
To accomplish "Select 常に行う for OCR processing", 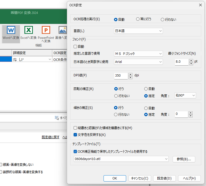I will coord(138,19).
